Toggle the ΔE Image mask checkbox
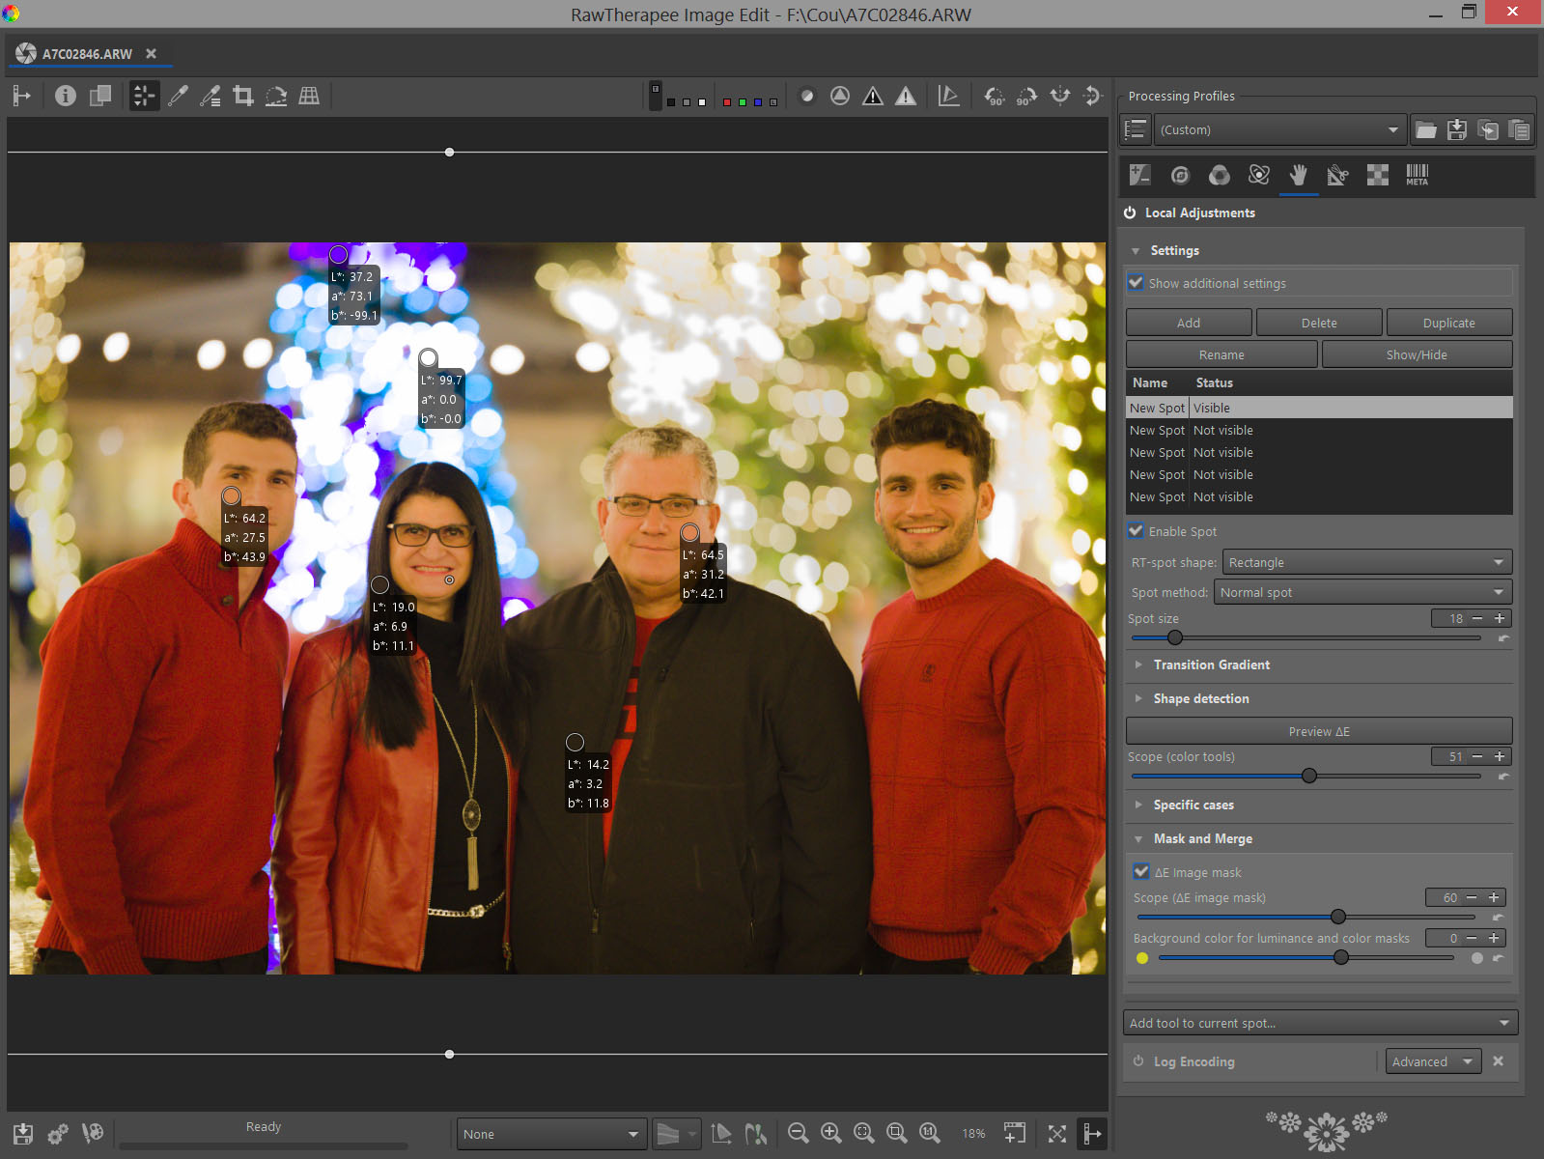Viewport: 1544px width, 1159px height. (x=1141, y=871)
